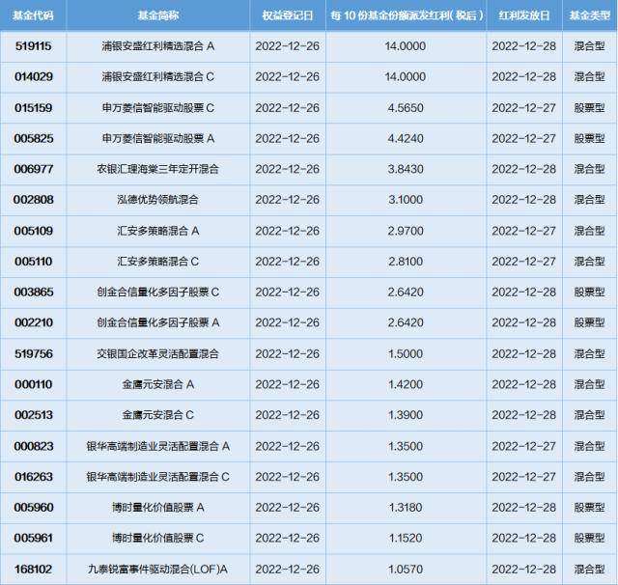Click dividend value 1.5000
Viewport: 618px width, 585px height.
coord(406,353)
